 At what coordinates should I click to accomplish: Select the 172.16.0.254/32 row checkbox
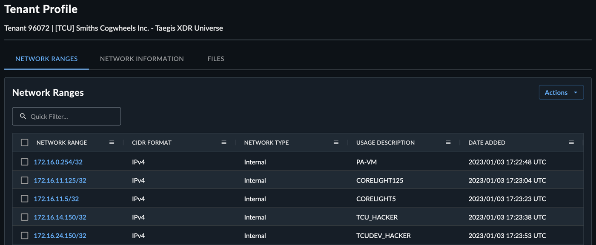coord(25,162)
